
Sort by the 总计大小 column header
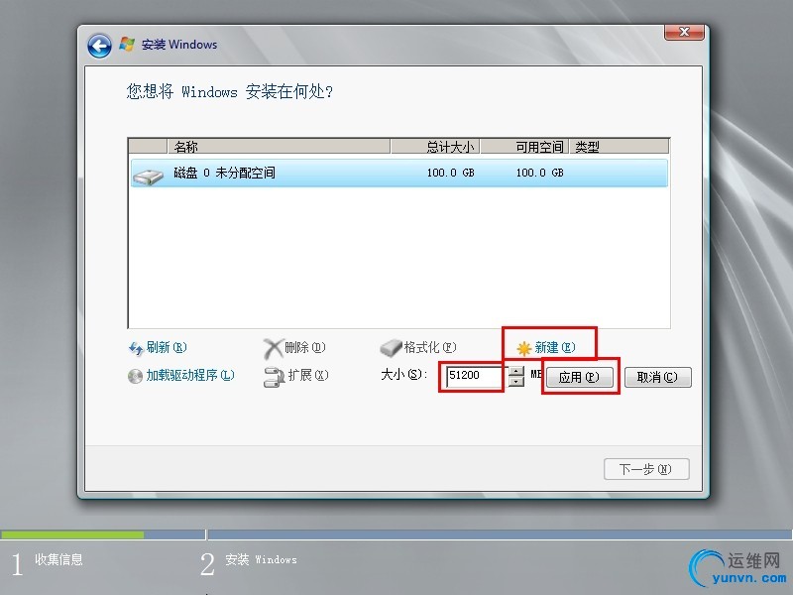click(x=435, y=147)
